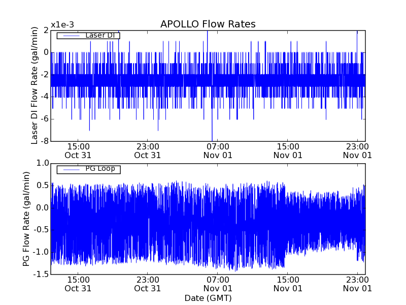Click the Laser DI Flow Rate y-axis label

tap(35, 85)
